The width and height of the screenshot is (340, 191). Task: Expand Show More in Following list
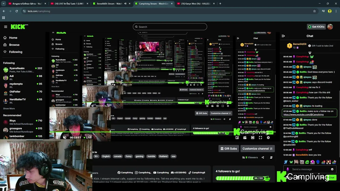tap(9, 108)
